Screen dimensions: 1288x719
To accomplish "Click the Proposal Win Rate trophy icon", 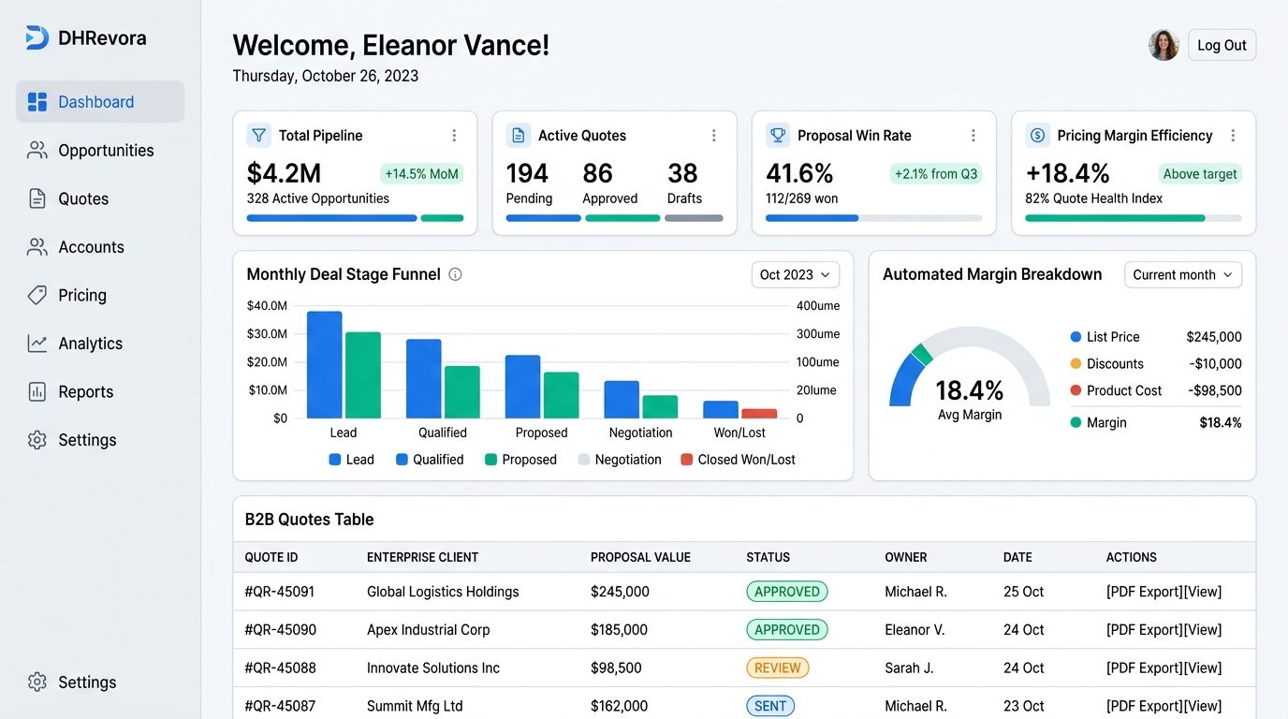I will pyautogui.click(x=778, y=135).
